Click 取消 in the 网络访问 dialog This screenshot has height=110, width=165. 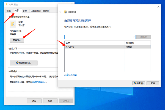coord(153,83)
